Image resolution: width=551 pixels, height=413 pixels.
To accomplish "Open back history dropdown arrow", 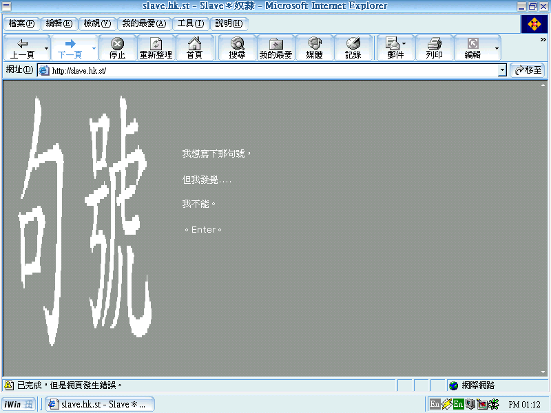I will [46, 48].
